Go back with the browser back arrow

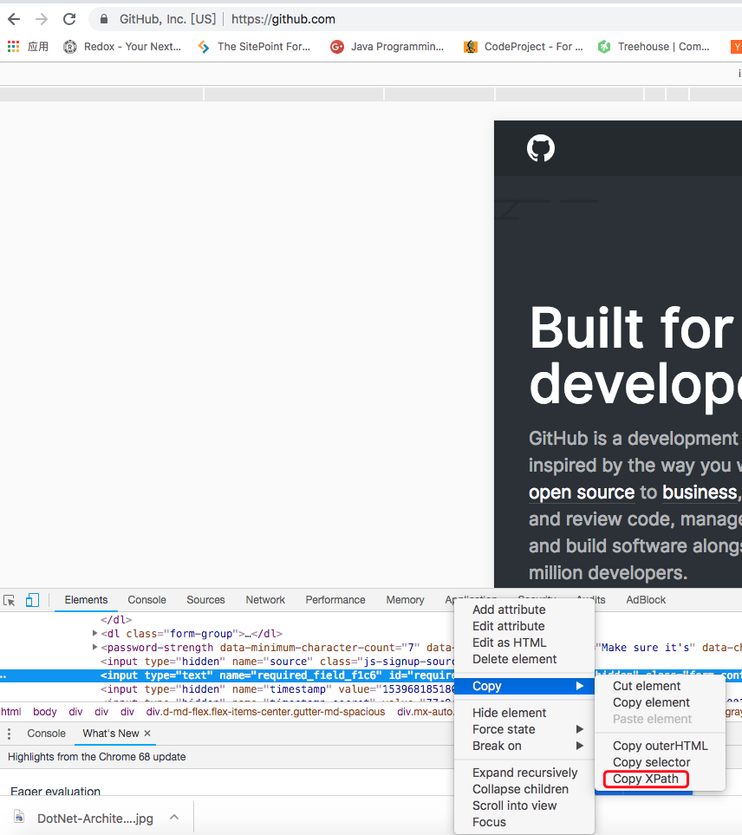(14, 20)
